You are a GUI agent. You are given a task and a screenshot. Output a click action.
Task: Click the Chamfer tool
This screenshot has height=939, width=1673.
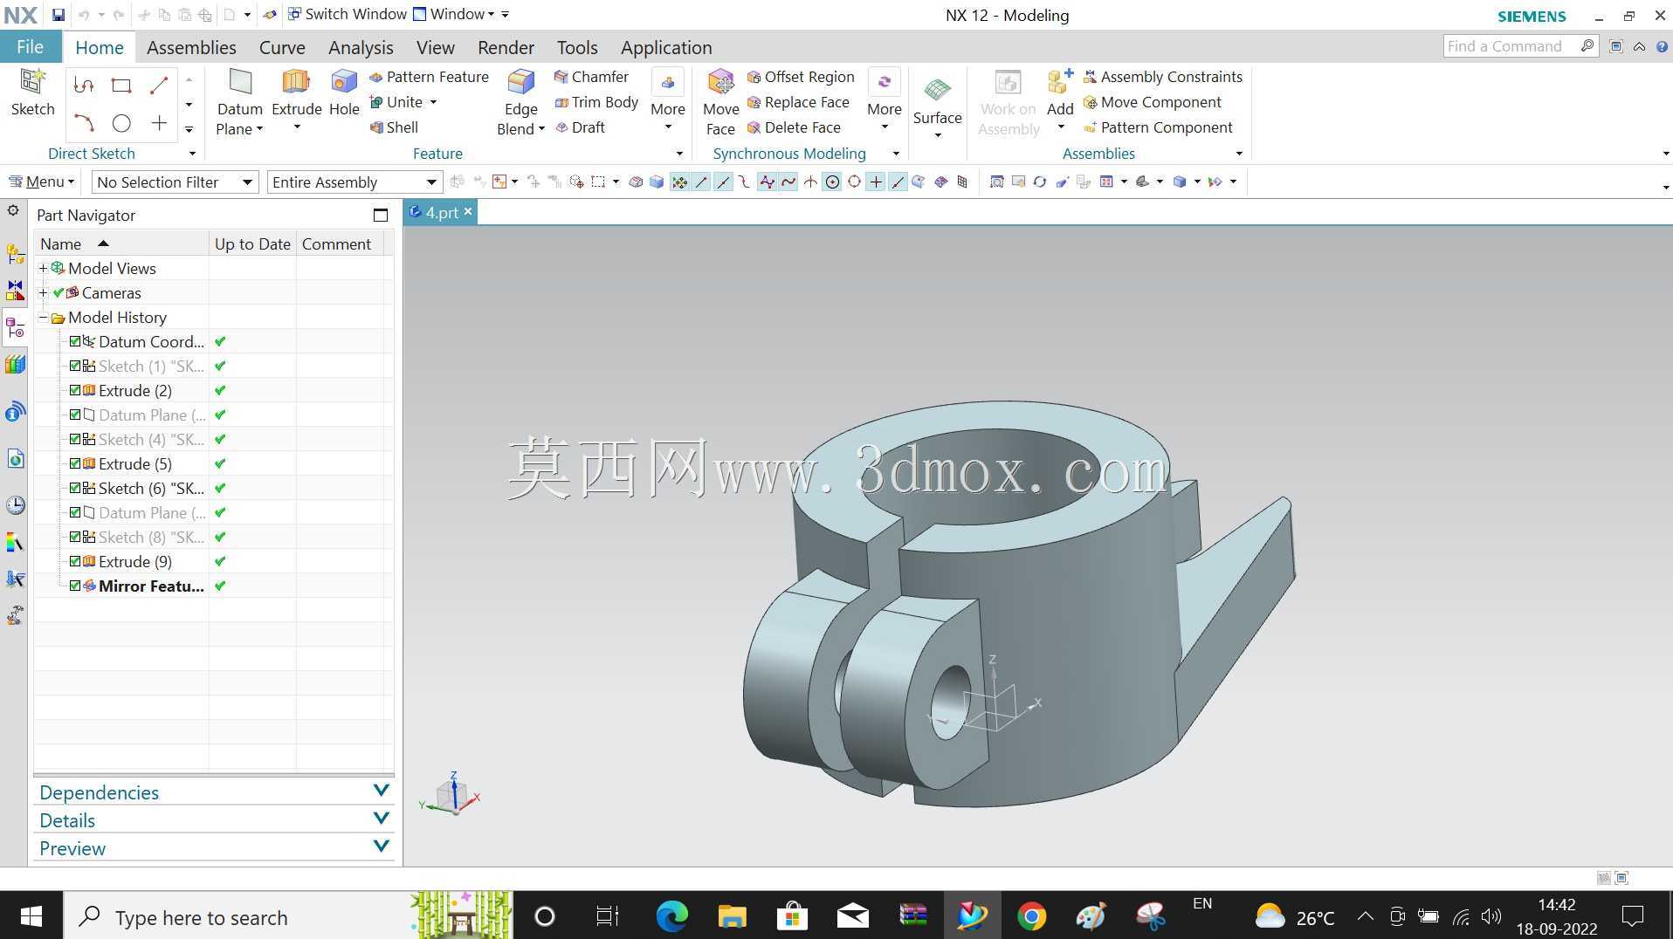591,77
